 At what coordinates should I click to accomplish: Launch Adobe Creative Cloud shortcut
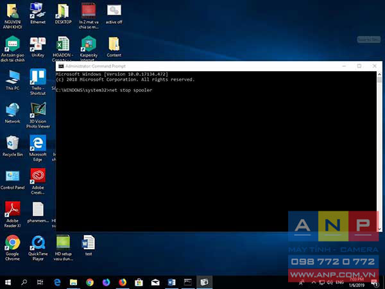(38, 176)
